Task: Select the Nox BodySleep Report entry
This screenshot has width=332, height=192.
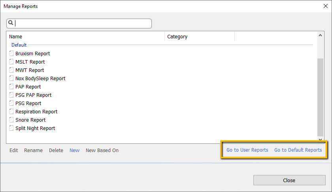Action: (x=40, y=79)
